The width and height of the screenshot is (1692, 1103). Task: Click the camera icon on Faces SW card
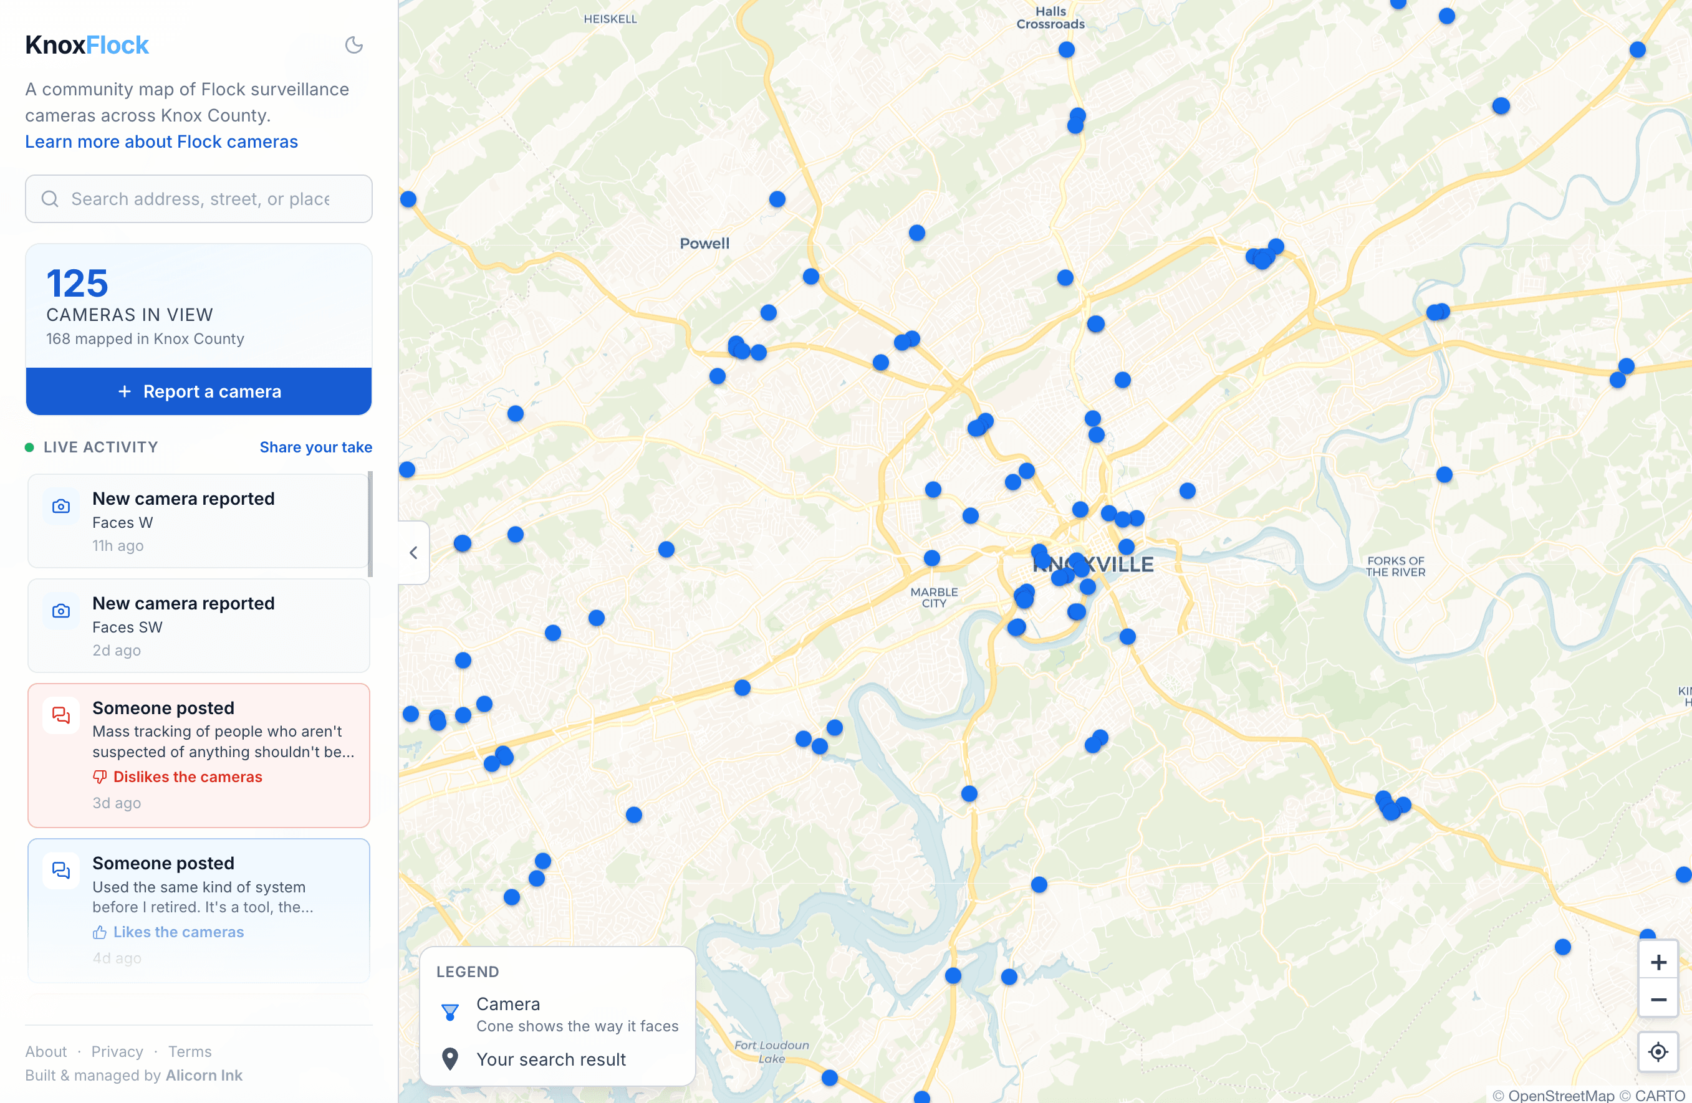pyautogui.click(x=61, y=611)
